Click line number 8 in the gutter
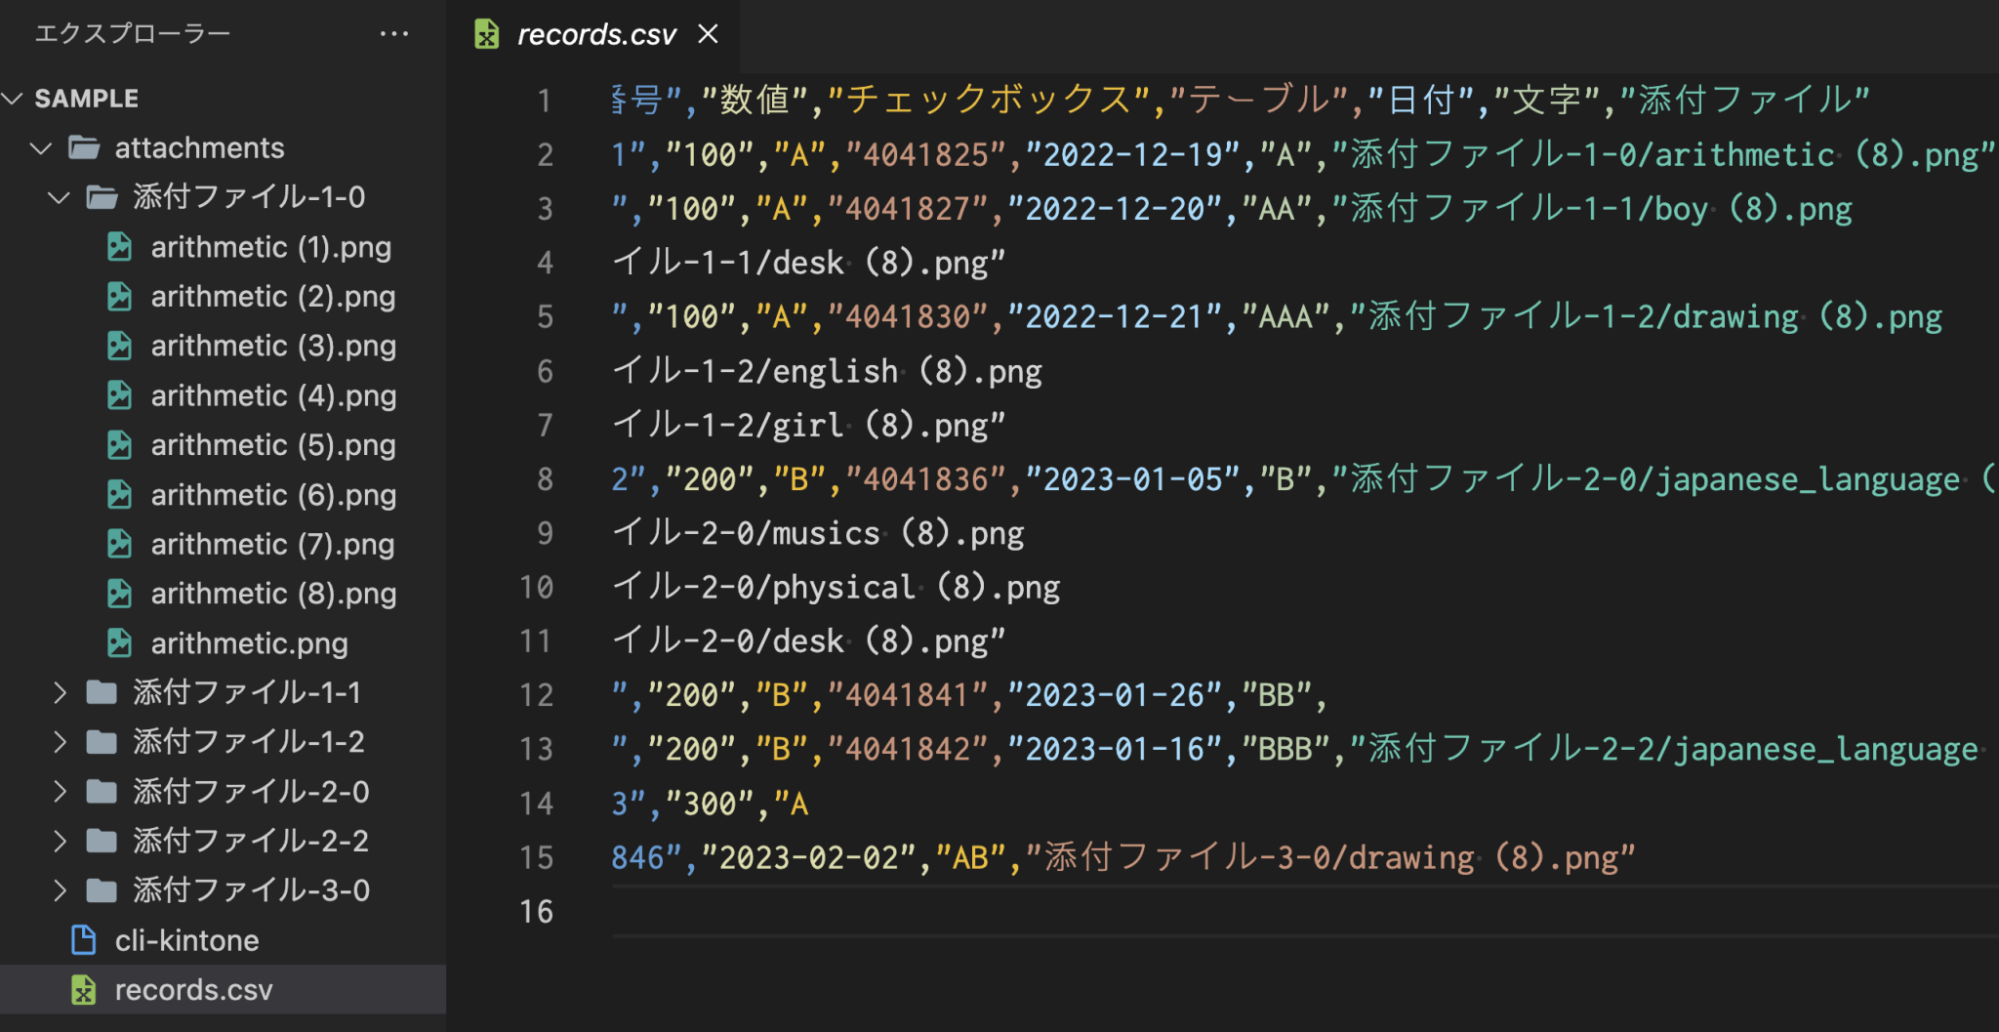 point(545,478)
